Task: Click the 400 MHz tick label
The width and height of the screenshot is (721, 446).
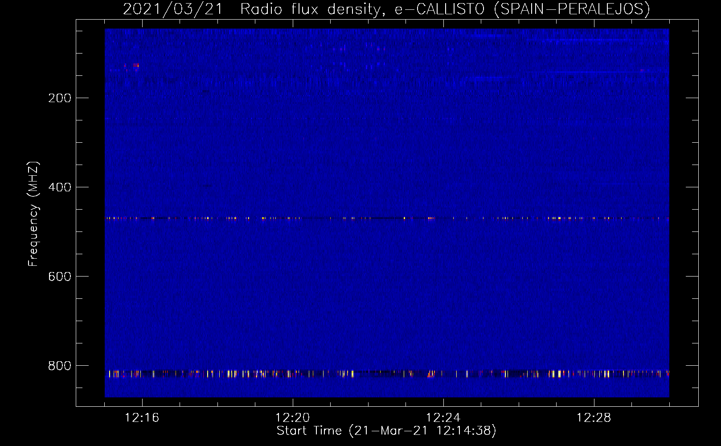Action: point(60,187)
